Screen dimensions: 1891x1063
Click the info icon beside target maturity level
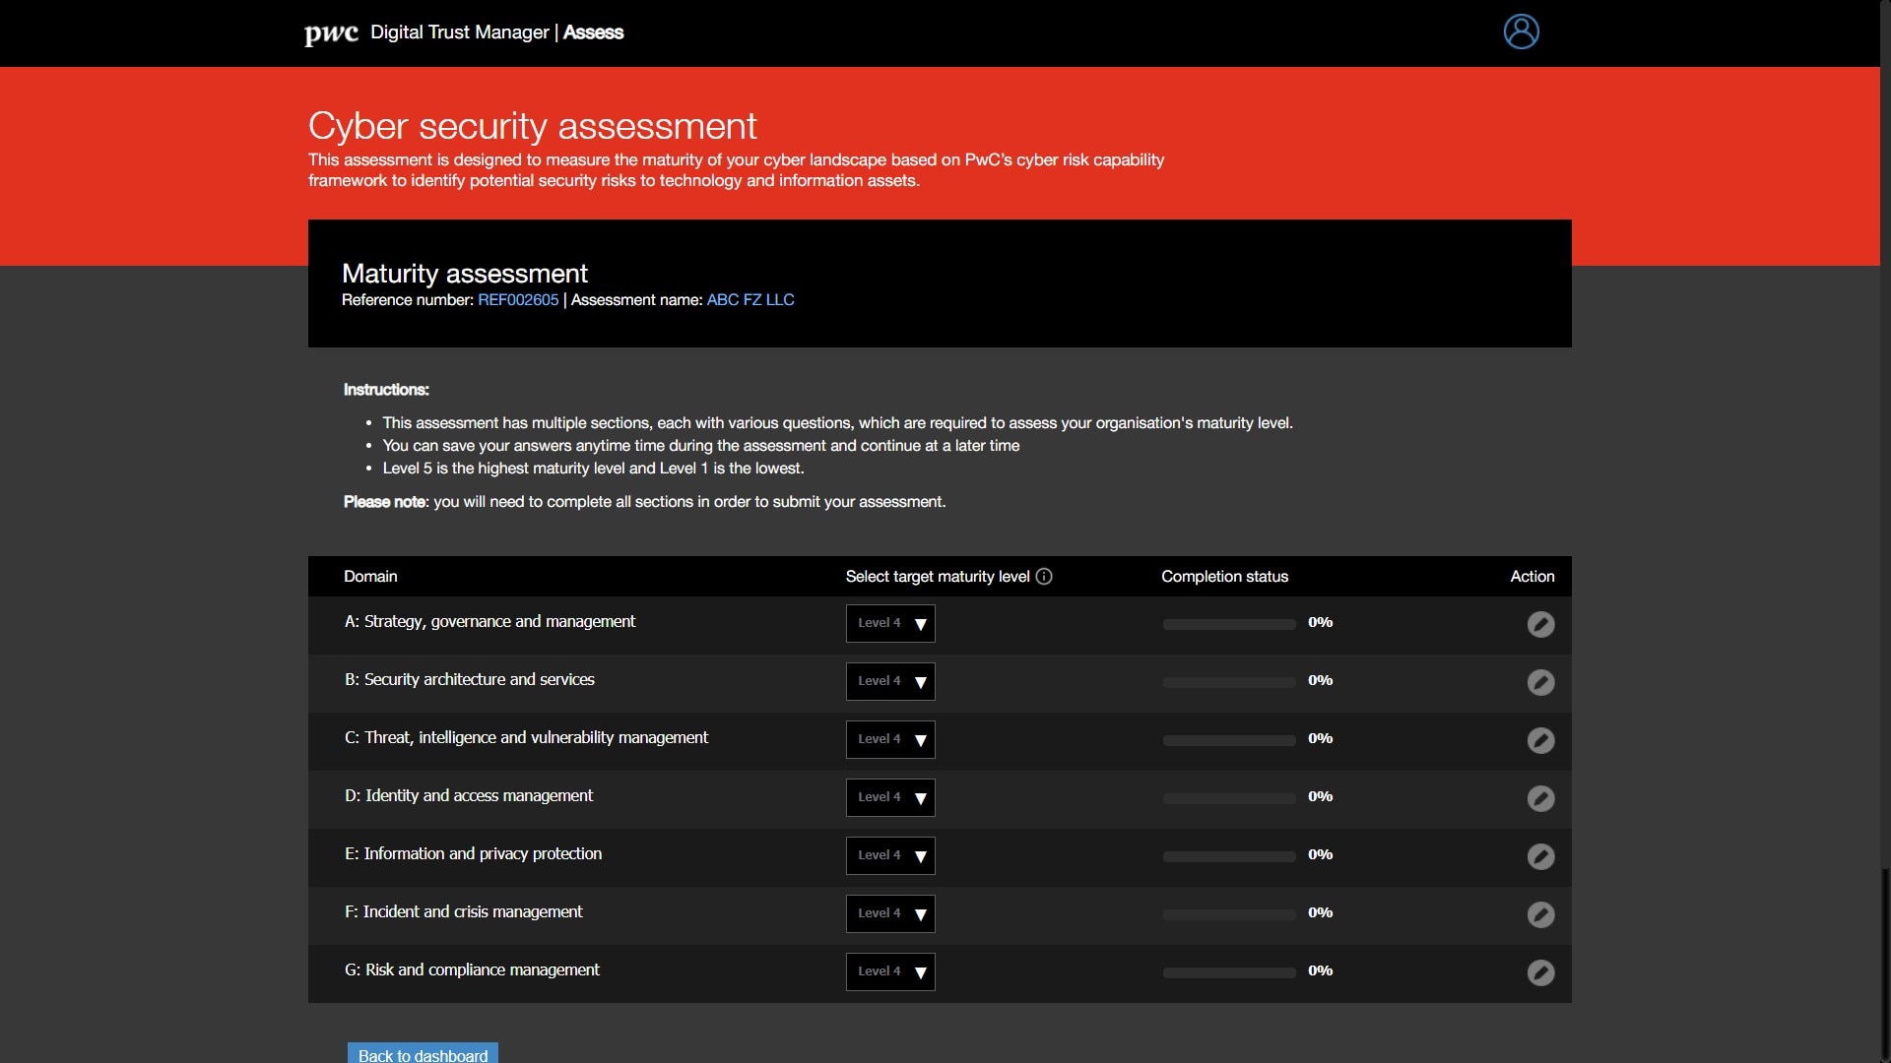[x=1044, y=577]
